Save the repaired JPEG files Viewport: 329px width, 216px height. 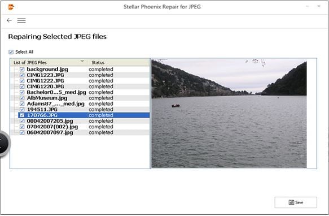click(296, 202)
